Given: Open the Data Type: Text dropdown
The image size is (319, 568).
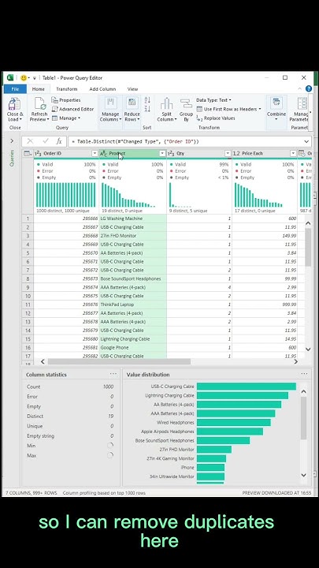Looking at the screenshot, I should coord(213,100).
